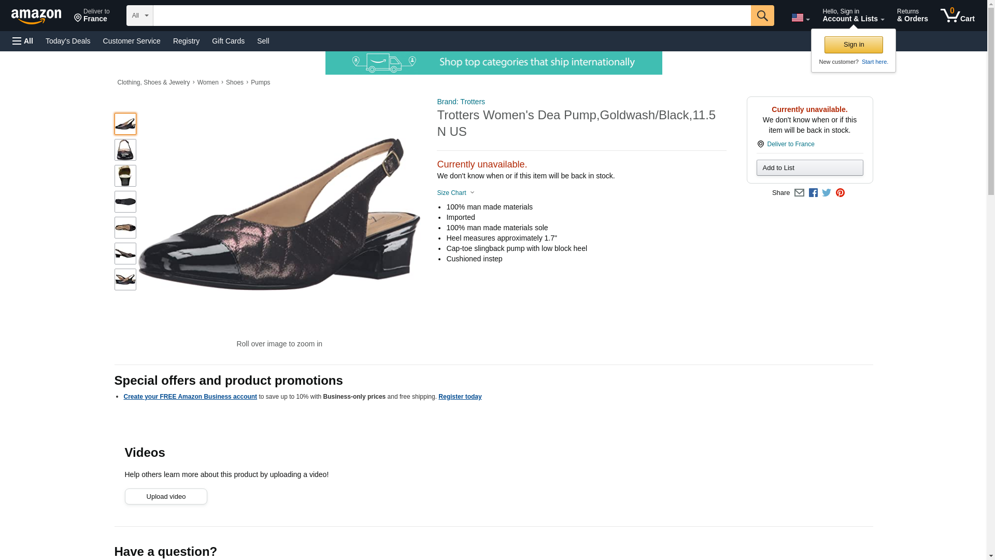This screenshot has width=995, height=560.
Task: Share product on Pinterest icon
Action: tap(840, 193)
